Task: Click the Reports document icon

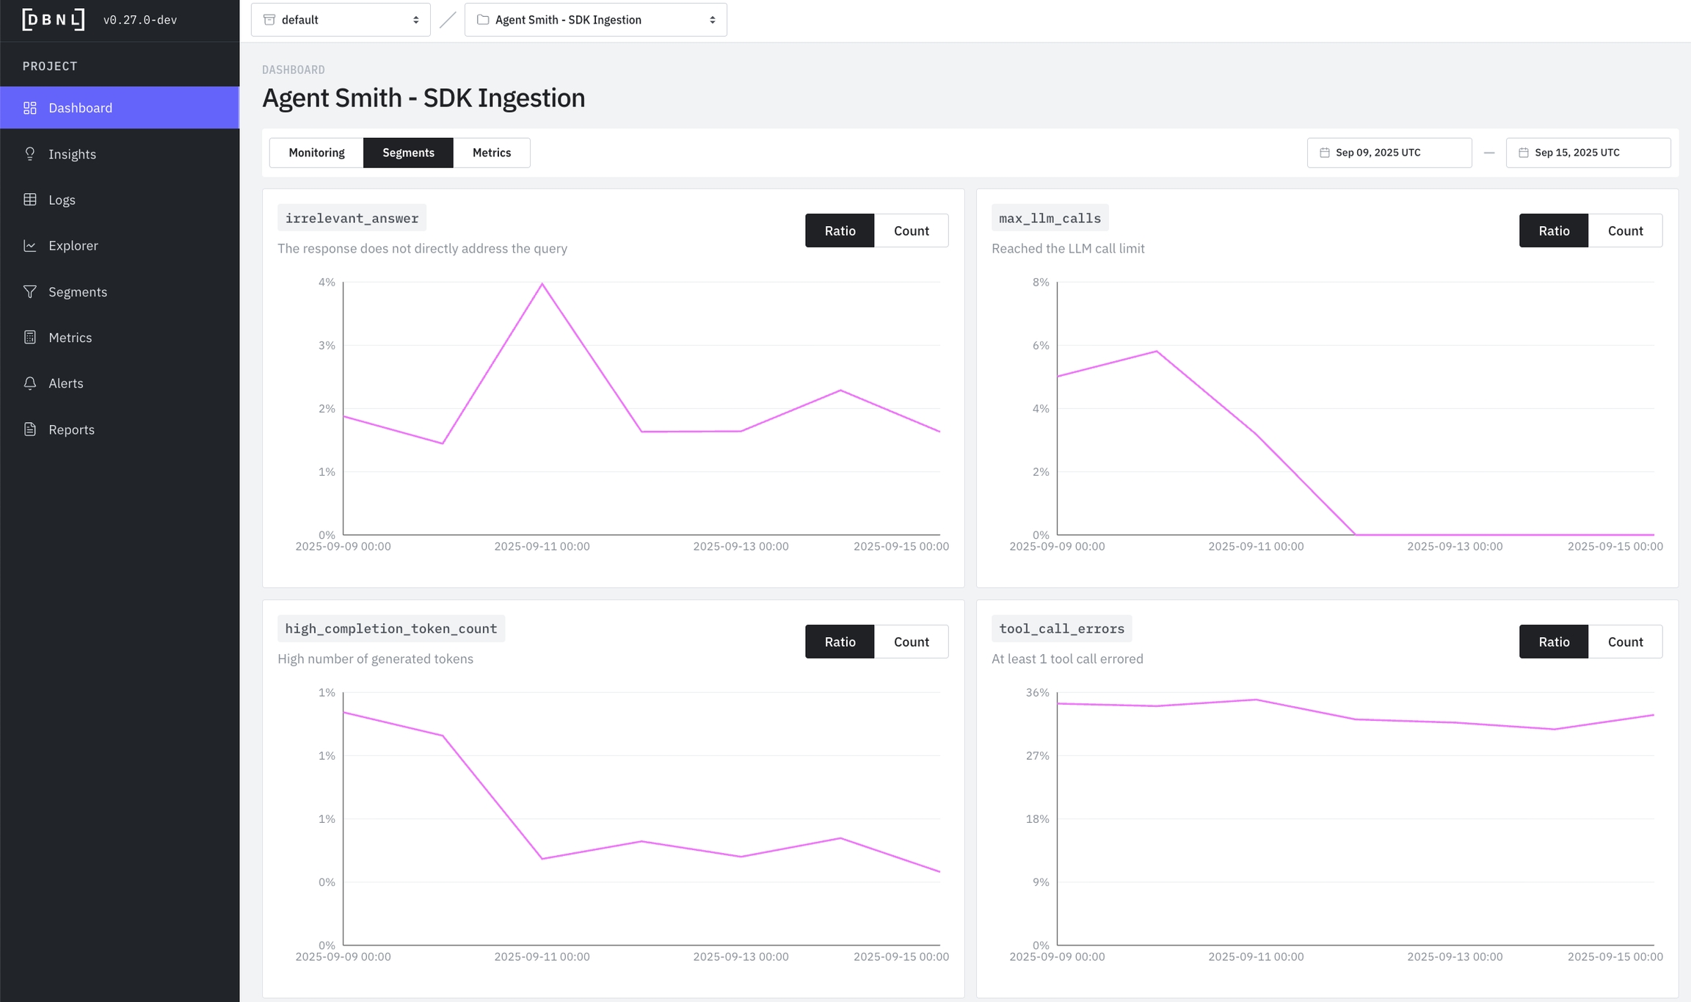Action: pos(30,429)
